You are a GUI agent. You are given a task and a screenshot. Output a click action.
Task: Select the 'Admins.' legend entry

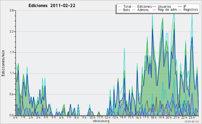tap(143, 10)
